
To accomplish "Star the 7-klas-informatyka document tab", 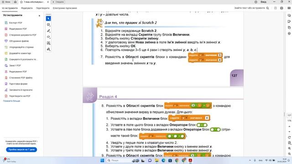I will click(21, 2).
